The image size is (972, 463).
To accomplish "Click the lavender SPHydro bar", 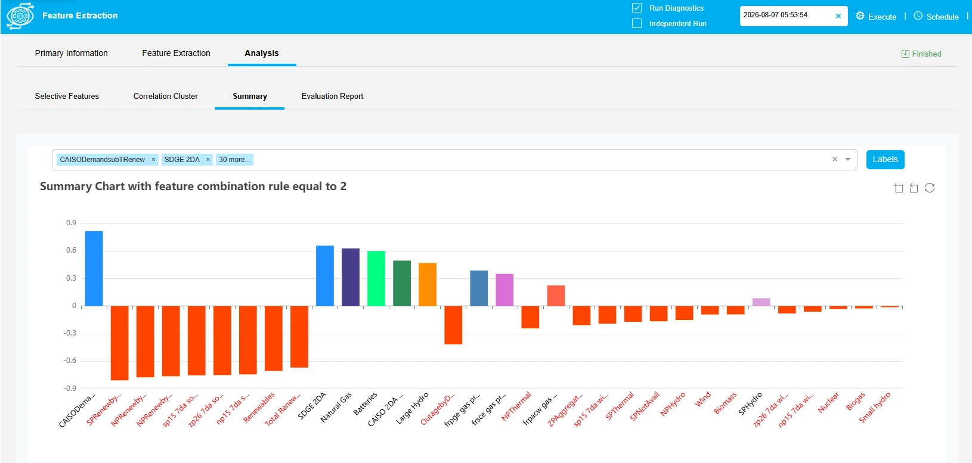I will coord(761,302).
